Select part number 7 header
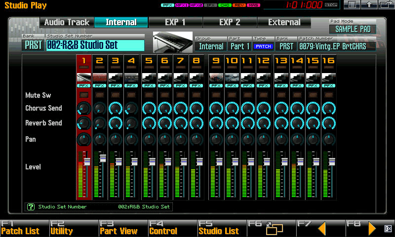The height and width of the screenshot is (237, 395). (181, 61)
